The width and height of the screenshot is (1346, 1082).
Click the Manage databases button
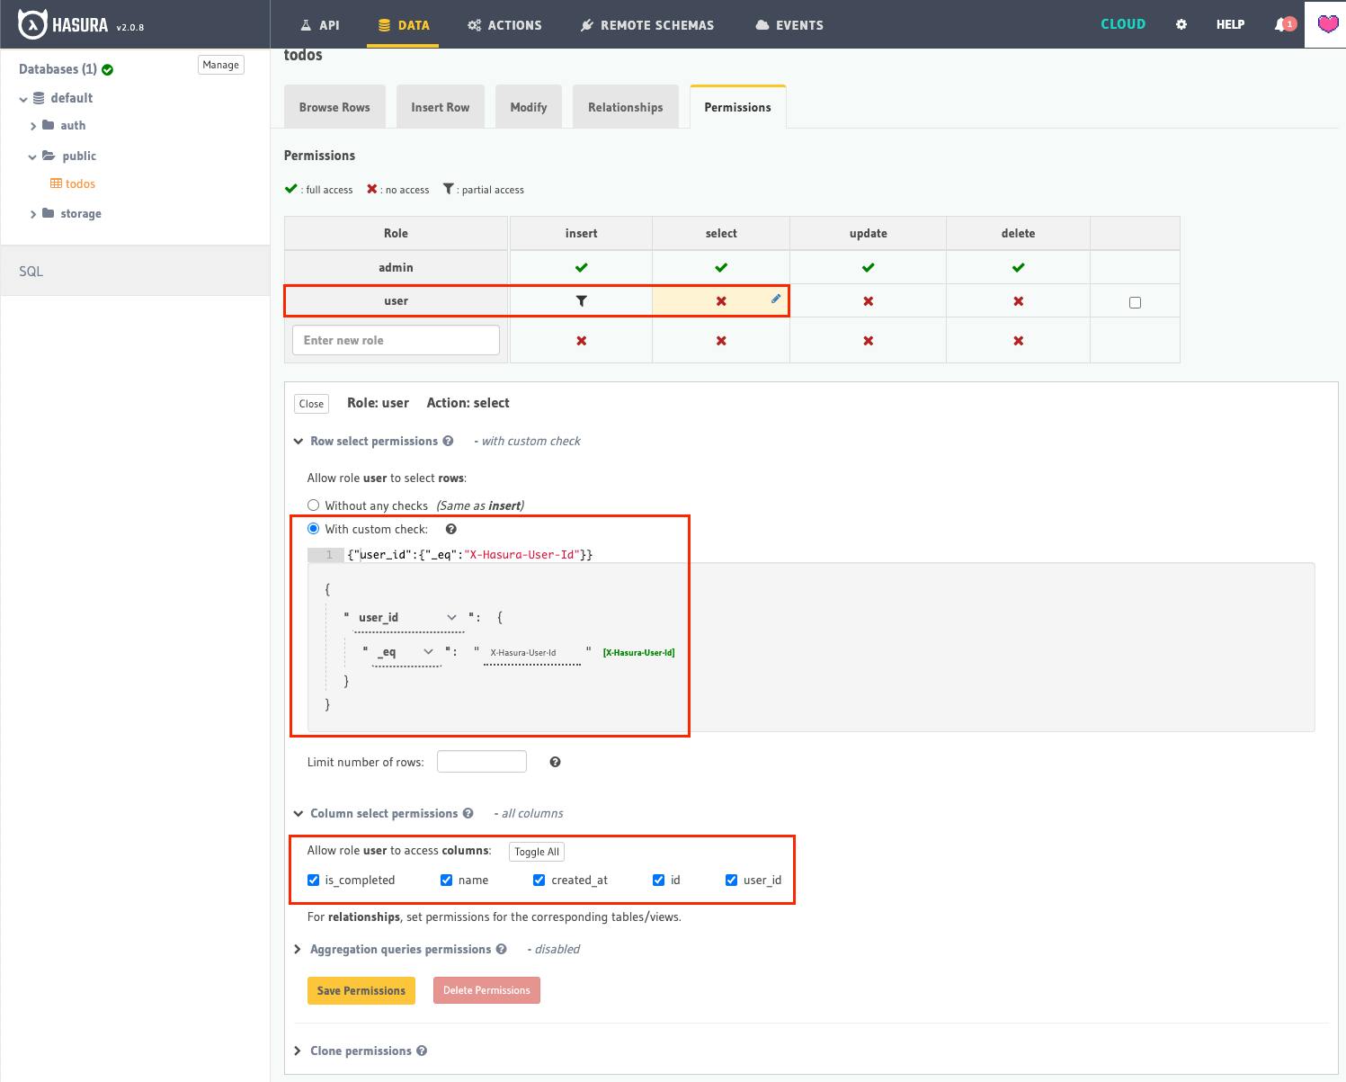(x=221, y=65)
